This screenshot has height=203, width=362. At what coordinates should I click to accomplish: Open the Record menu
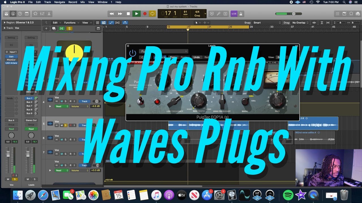coord(73,2)
